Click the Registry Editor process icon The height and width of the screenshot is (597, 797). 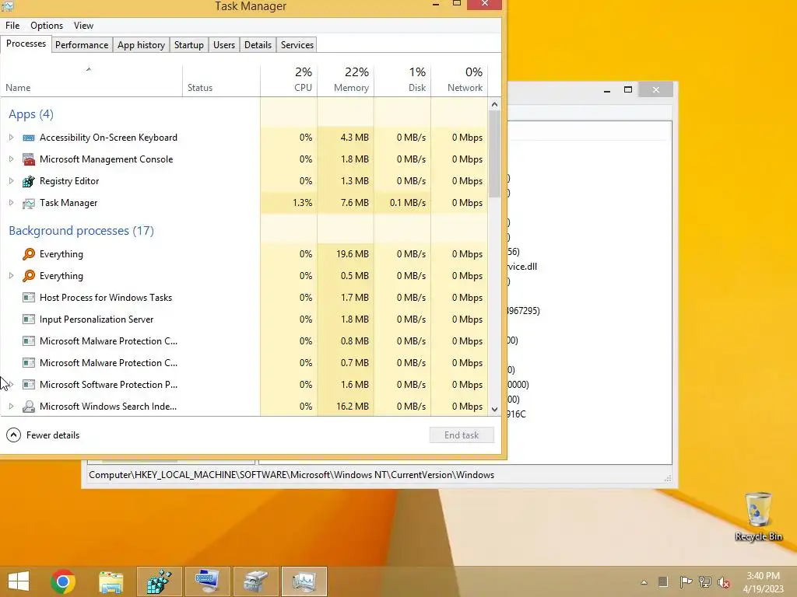click(x=29, y=181)
